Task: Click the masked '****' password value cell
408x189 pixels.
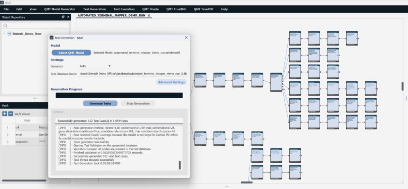Action: tap(44, 142)
